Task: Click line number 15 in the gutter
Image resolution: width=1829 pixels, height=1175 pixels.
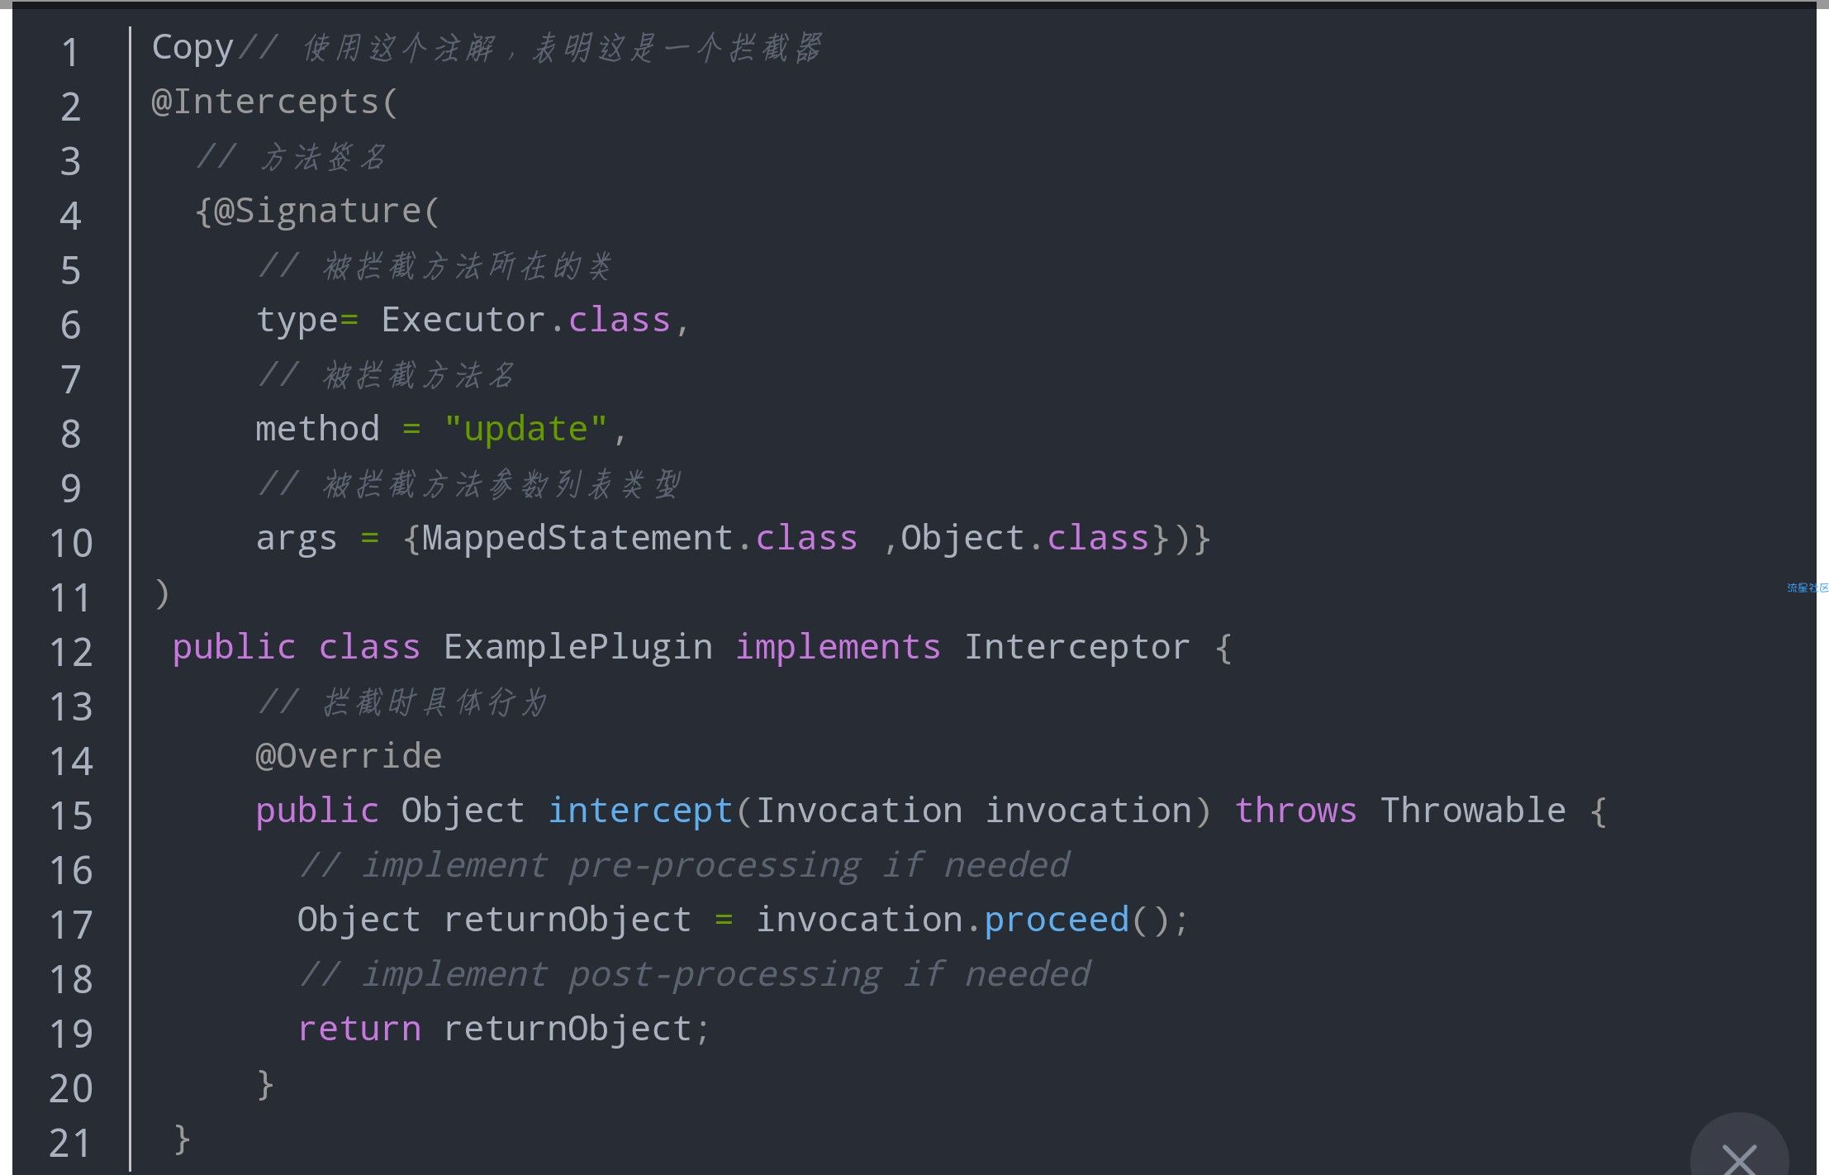Action: coord(71,816)
